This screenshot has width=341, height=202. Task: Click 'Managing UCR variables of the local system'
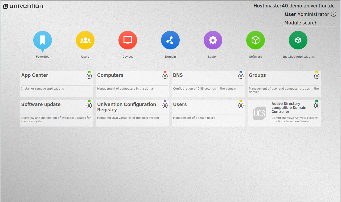click(128, 118)
